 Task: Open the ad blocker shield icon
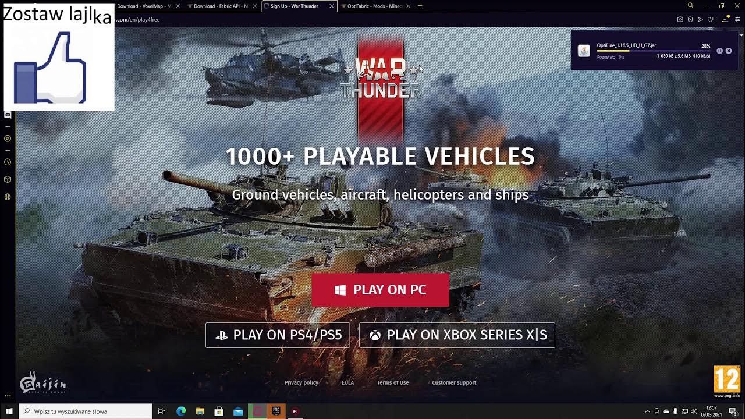point(690,19)
